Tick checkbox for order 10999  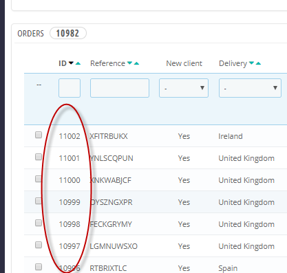point(39,201)
